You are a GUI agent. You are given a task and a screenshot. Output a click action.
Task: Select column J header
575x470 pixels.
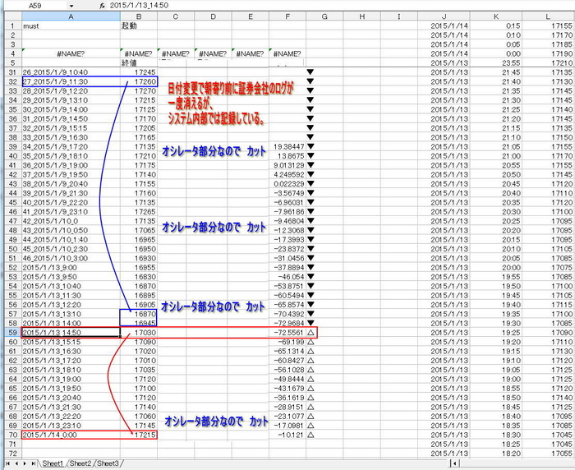pyautogui.click(x=444, y=16)
